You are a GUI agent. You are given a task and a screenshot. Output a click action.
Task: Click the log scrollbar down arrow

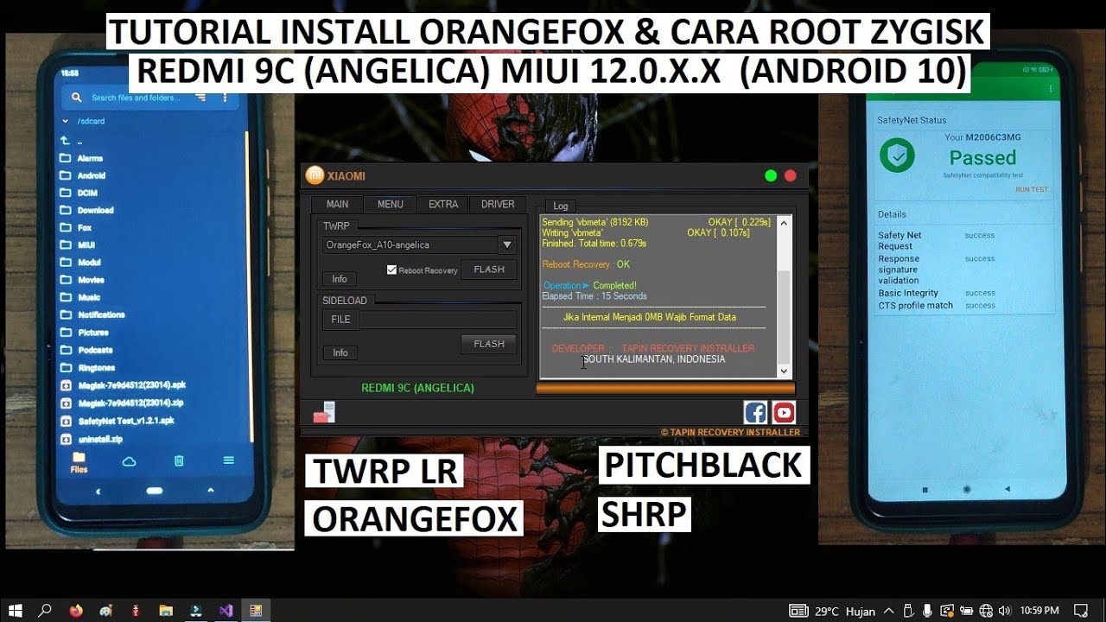point(784,371)
